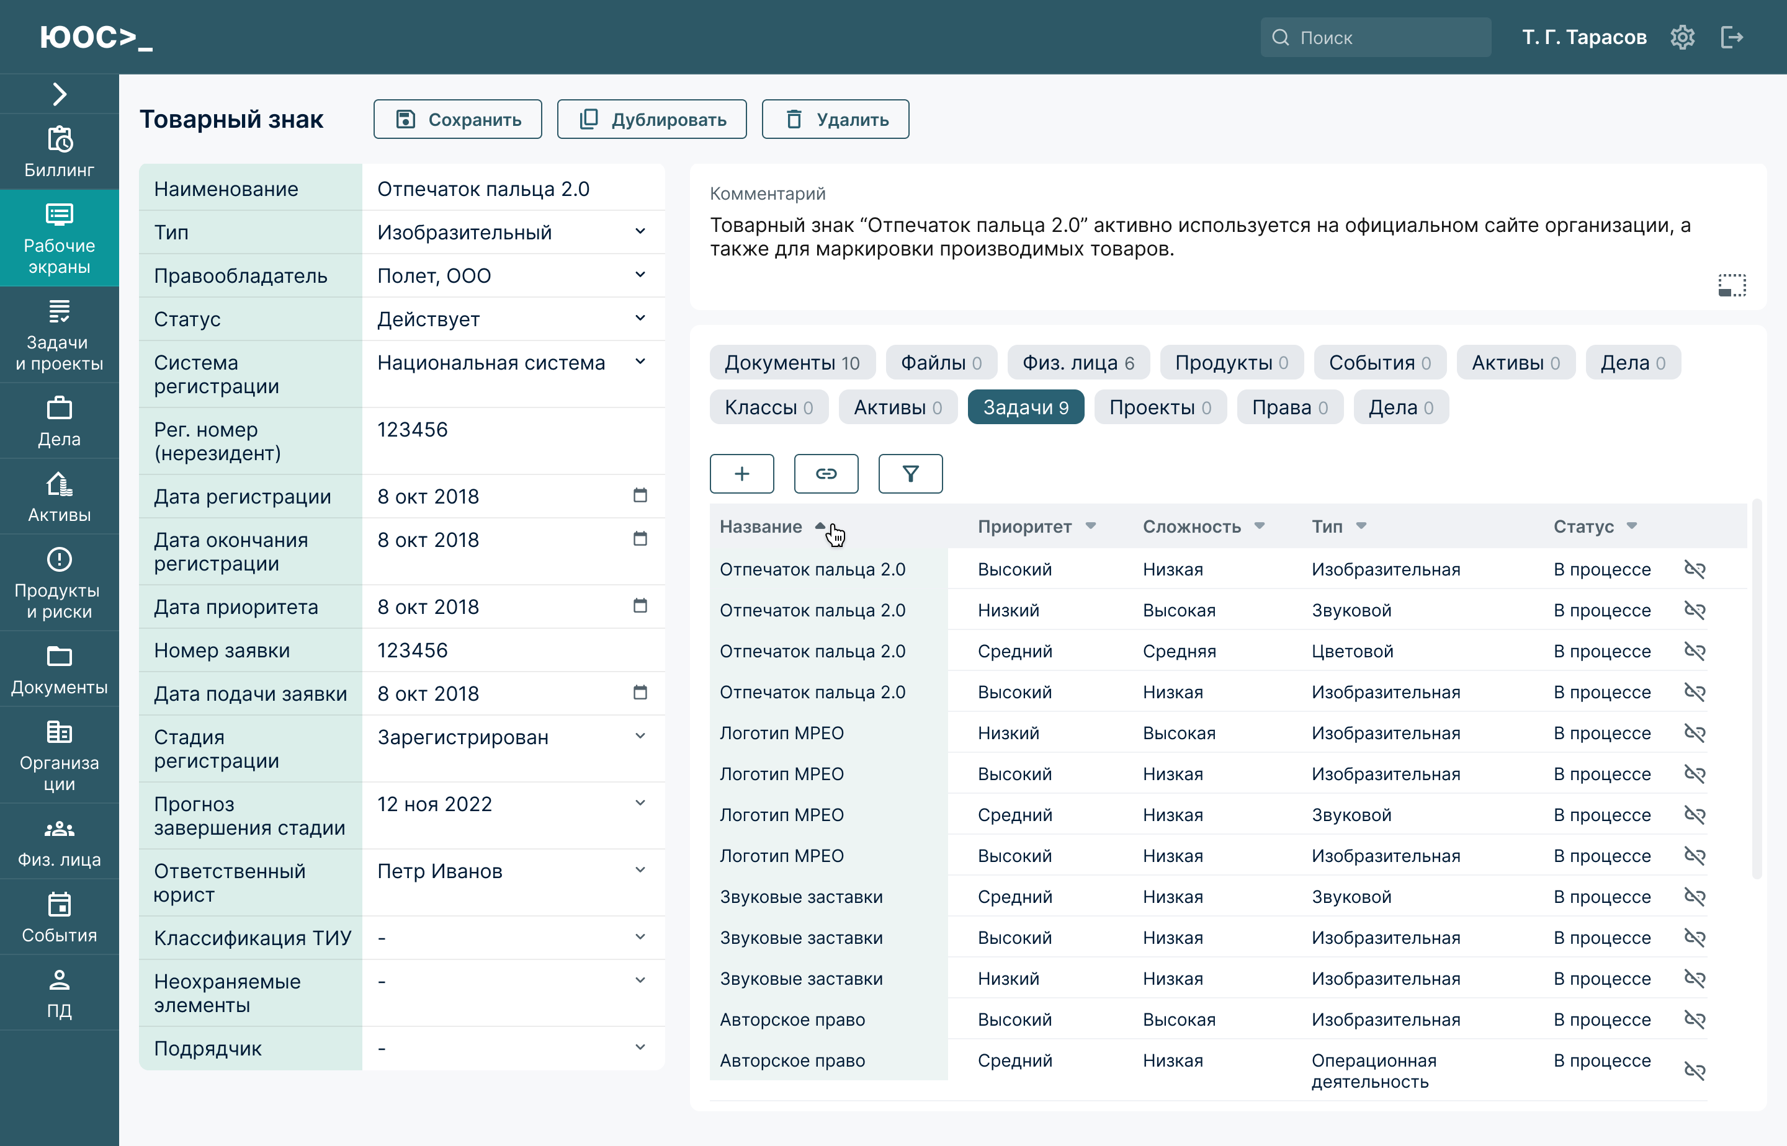Click the logout icon in header
Image resolution: width=1787 pixels, height=1146 pixels.
[x=1732, y=37]
